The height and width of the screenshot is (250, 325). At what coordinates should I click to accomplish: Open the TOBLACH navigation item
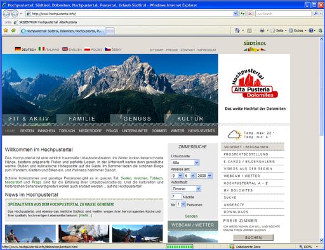click(67, 131)
